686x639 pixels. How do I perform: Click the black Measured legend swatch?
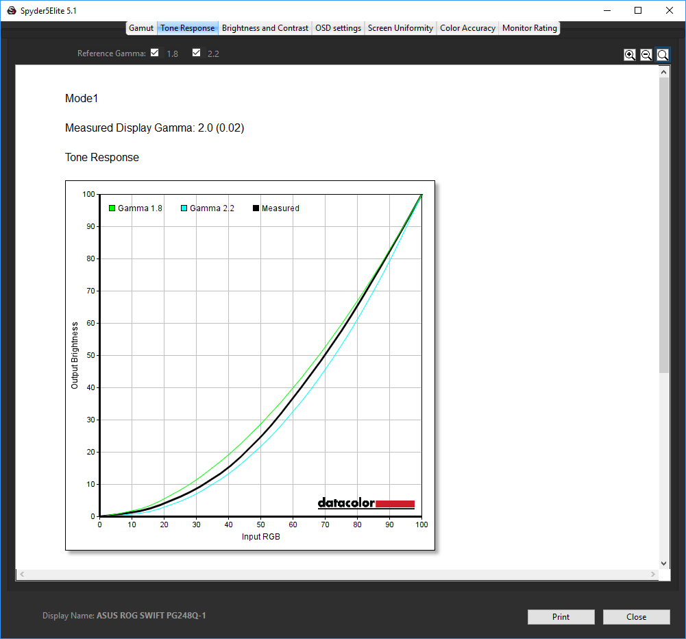point(256,208)
